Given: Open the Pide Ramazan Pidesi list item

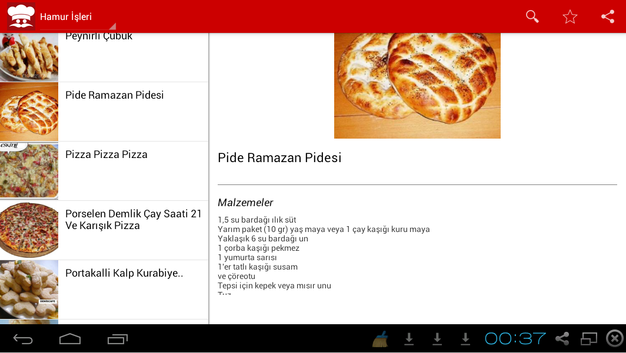Looking at the screenshot, I should [104, 112].
